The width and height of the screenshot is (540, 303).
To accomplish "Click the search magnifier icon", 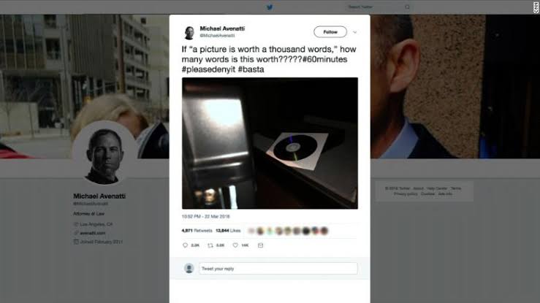I will 408,7.
